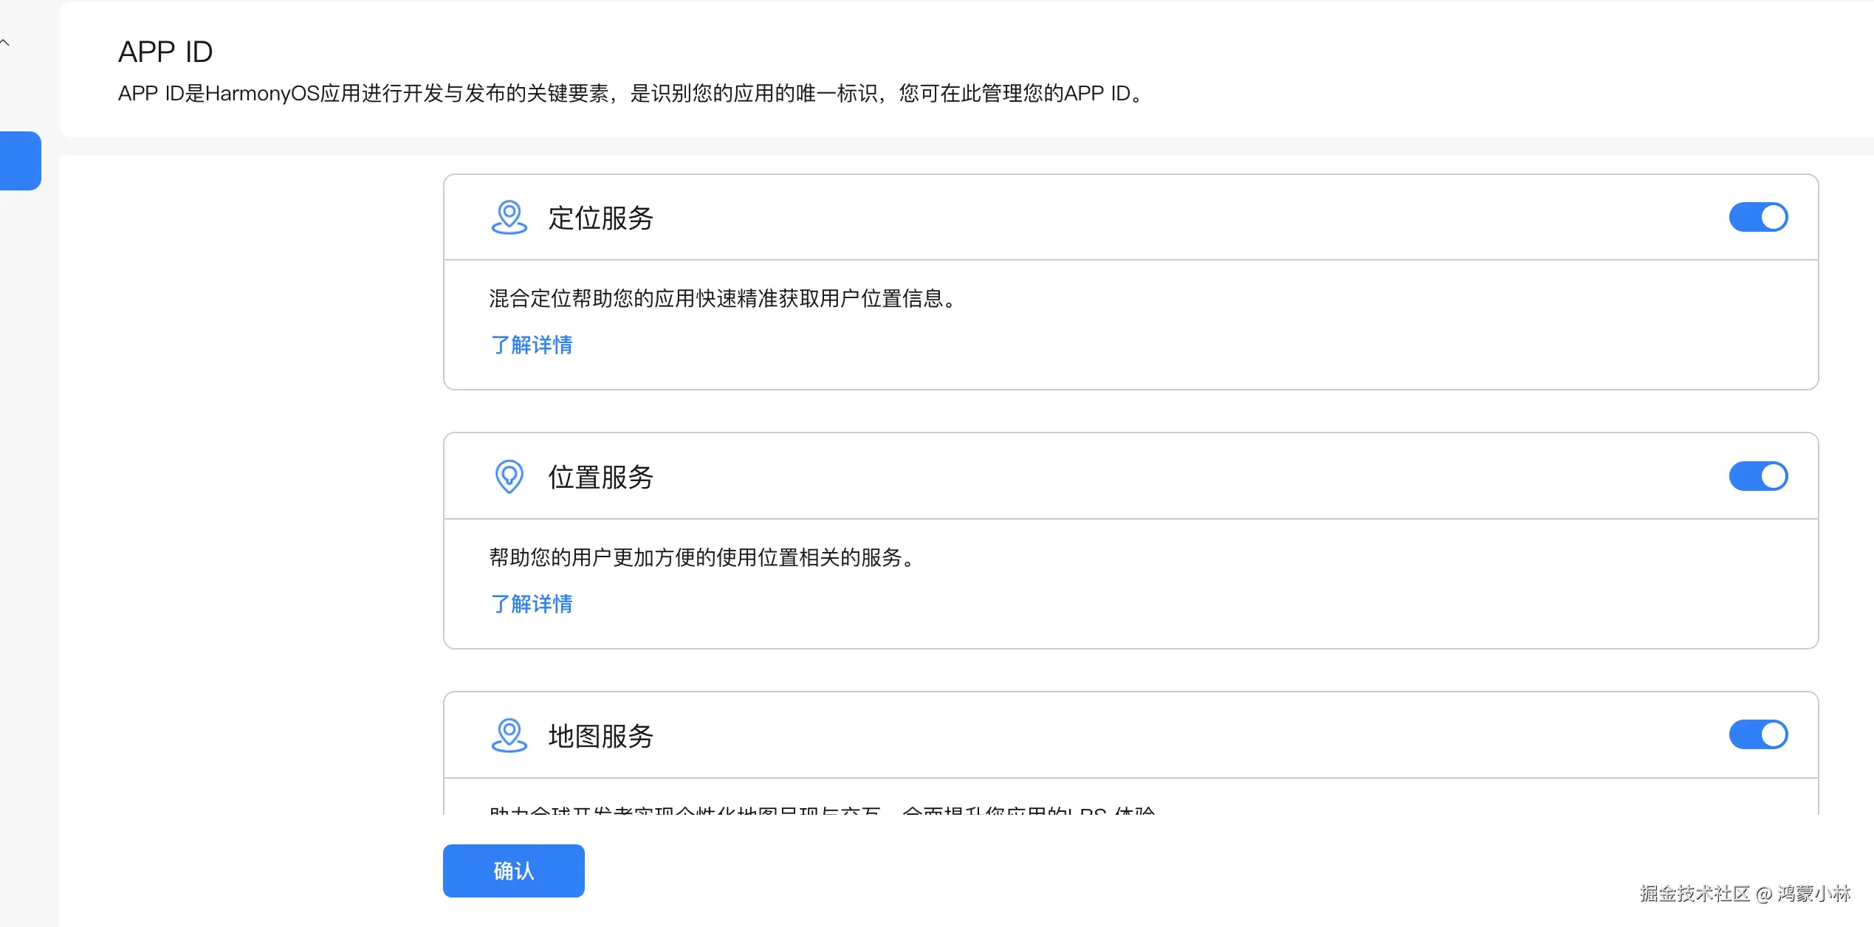
Task: Click the pin icon beside 定位服务 title
Action: coord(509,218)
